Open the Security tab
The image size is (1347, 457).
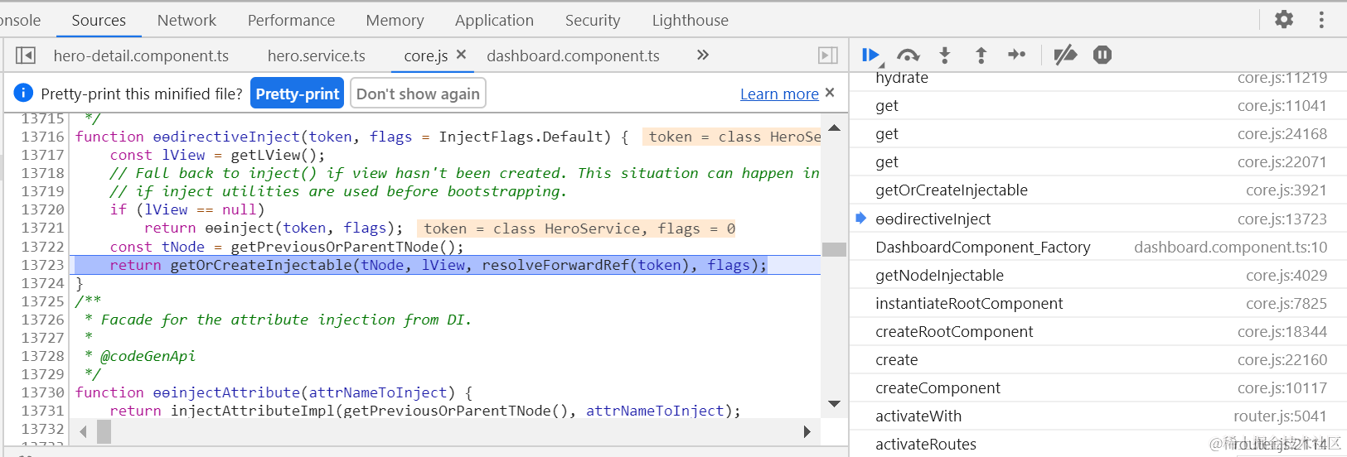[593, 20]
